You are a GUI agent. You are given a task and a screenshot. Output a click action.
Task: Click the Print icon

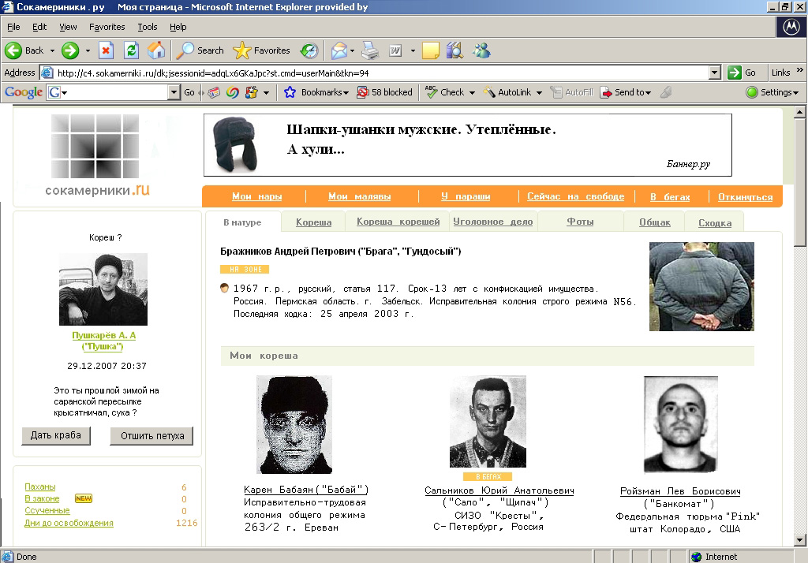tap(369, 50)
